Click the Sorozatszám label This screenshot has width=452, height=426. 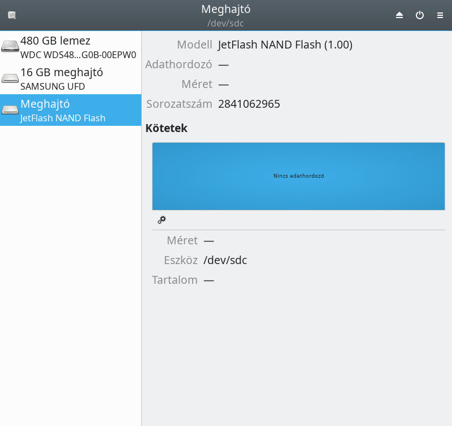[x=179, y=104]
